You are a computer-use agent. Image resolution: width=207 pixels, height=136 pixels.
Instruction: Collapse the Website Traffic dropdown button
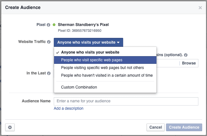[x=88, y=42]
